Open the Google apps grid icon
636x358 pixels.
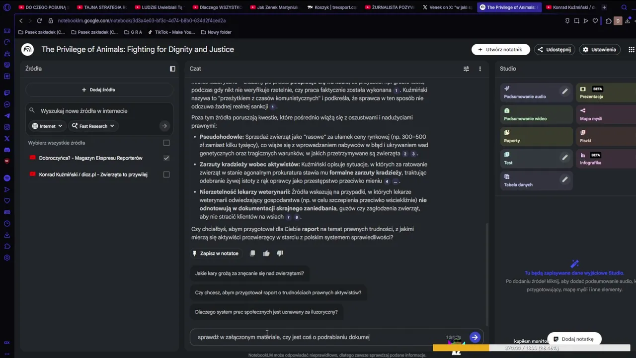[x=632, y=50]
